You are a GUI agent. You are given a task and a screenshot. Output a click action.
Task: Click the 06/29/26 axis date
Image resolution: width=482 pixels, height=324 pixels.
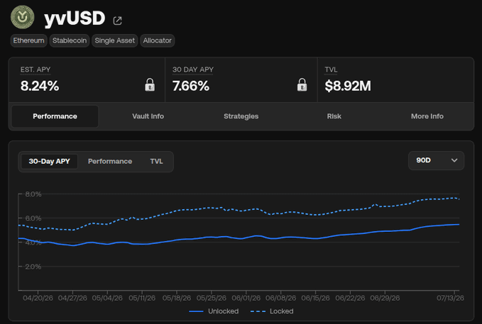click(x=385, y=298)
